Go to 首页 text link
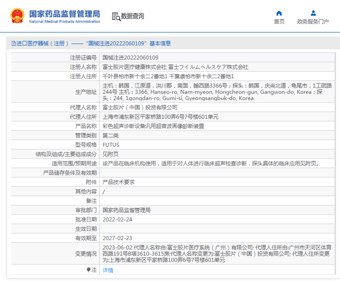This screenshot has width=340, height=281. [x=279, y=21]
